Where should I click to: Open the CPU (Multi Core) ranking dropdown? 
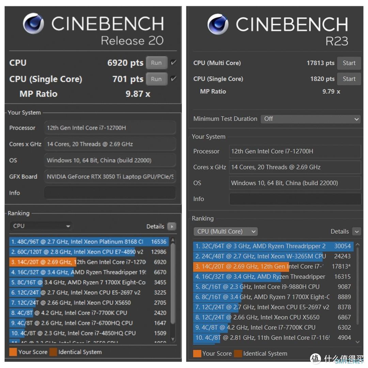pos(226,232)
